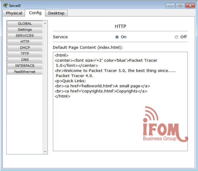Click the GLOBAL section button
The width and height of the screenshot is (198, 171).
(x=25, y=24)
